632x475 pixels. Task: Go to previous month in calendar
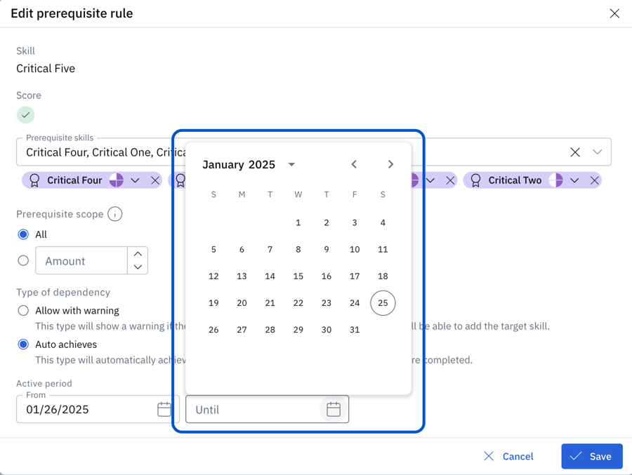(x=354, y=164)
